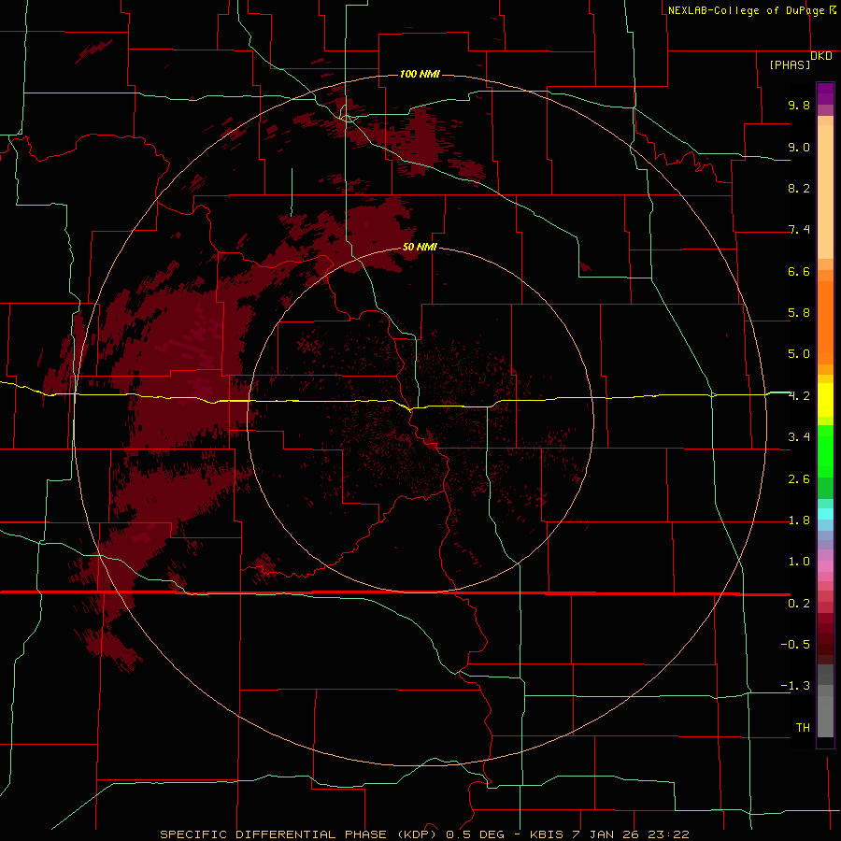Select the -1.3 color scale value

pyautogui.click(x=795, y=686)
